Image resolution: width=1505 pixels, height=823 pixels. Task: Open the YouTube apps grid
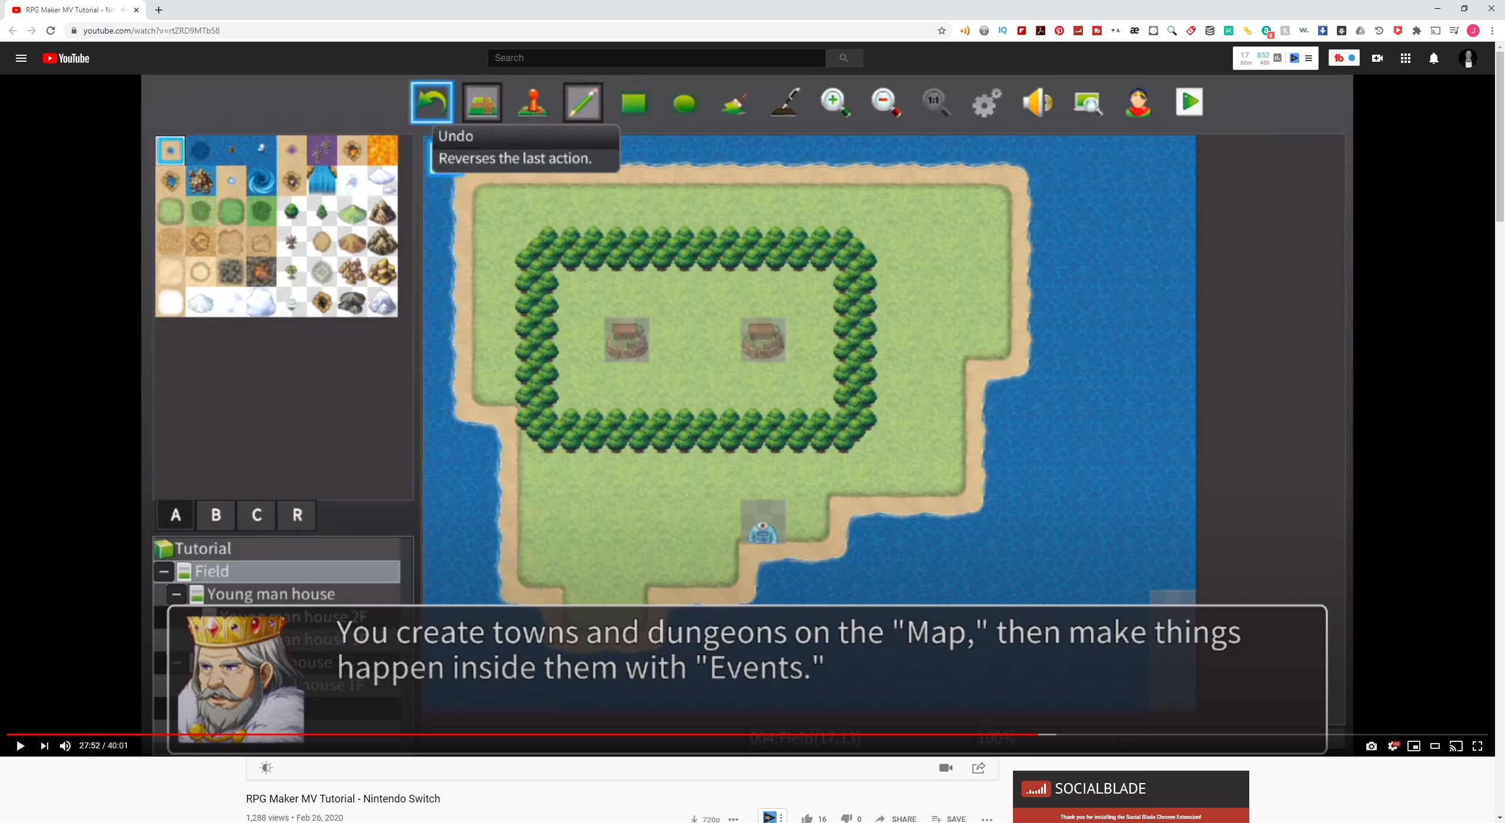1406,58
